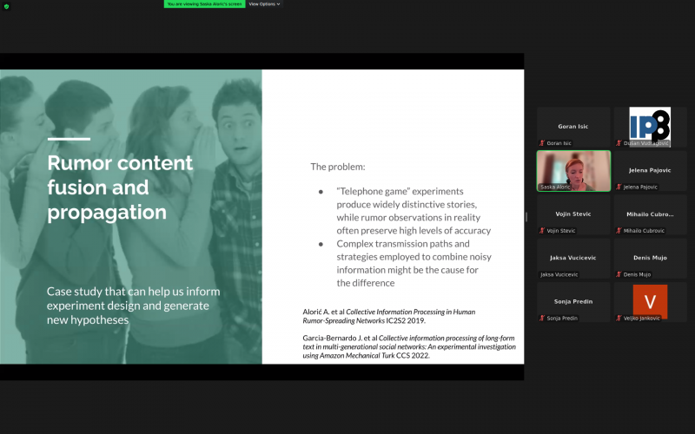Click the screen sharing notification banner
The image size is (695, 434).
tap(204, 4)
